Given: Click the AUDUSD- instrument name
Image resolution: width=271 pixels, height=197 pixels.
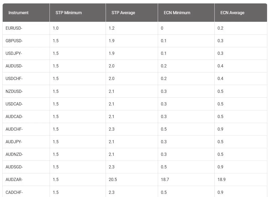Looking at the screenshot, I should (14, 66).
